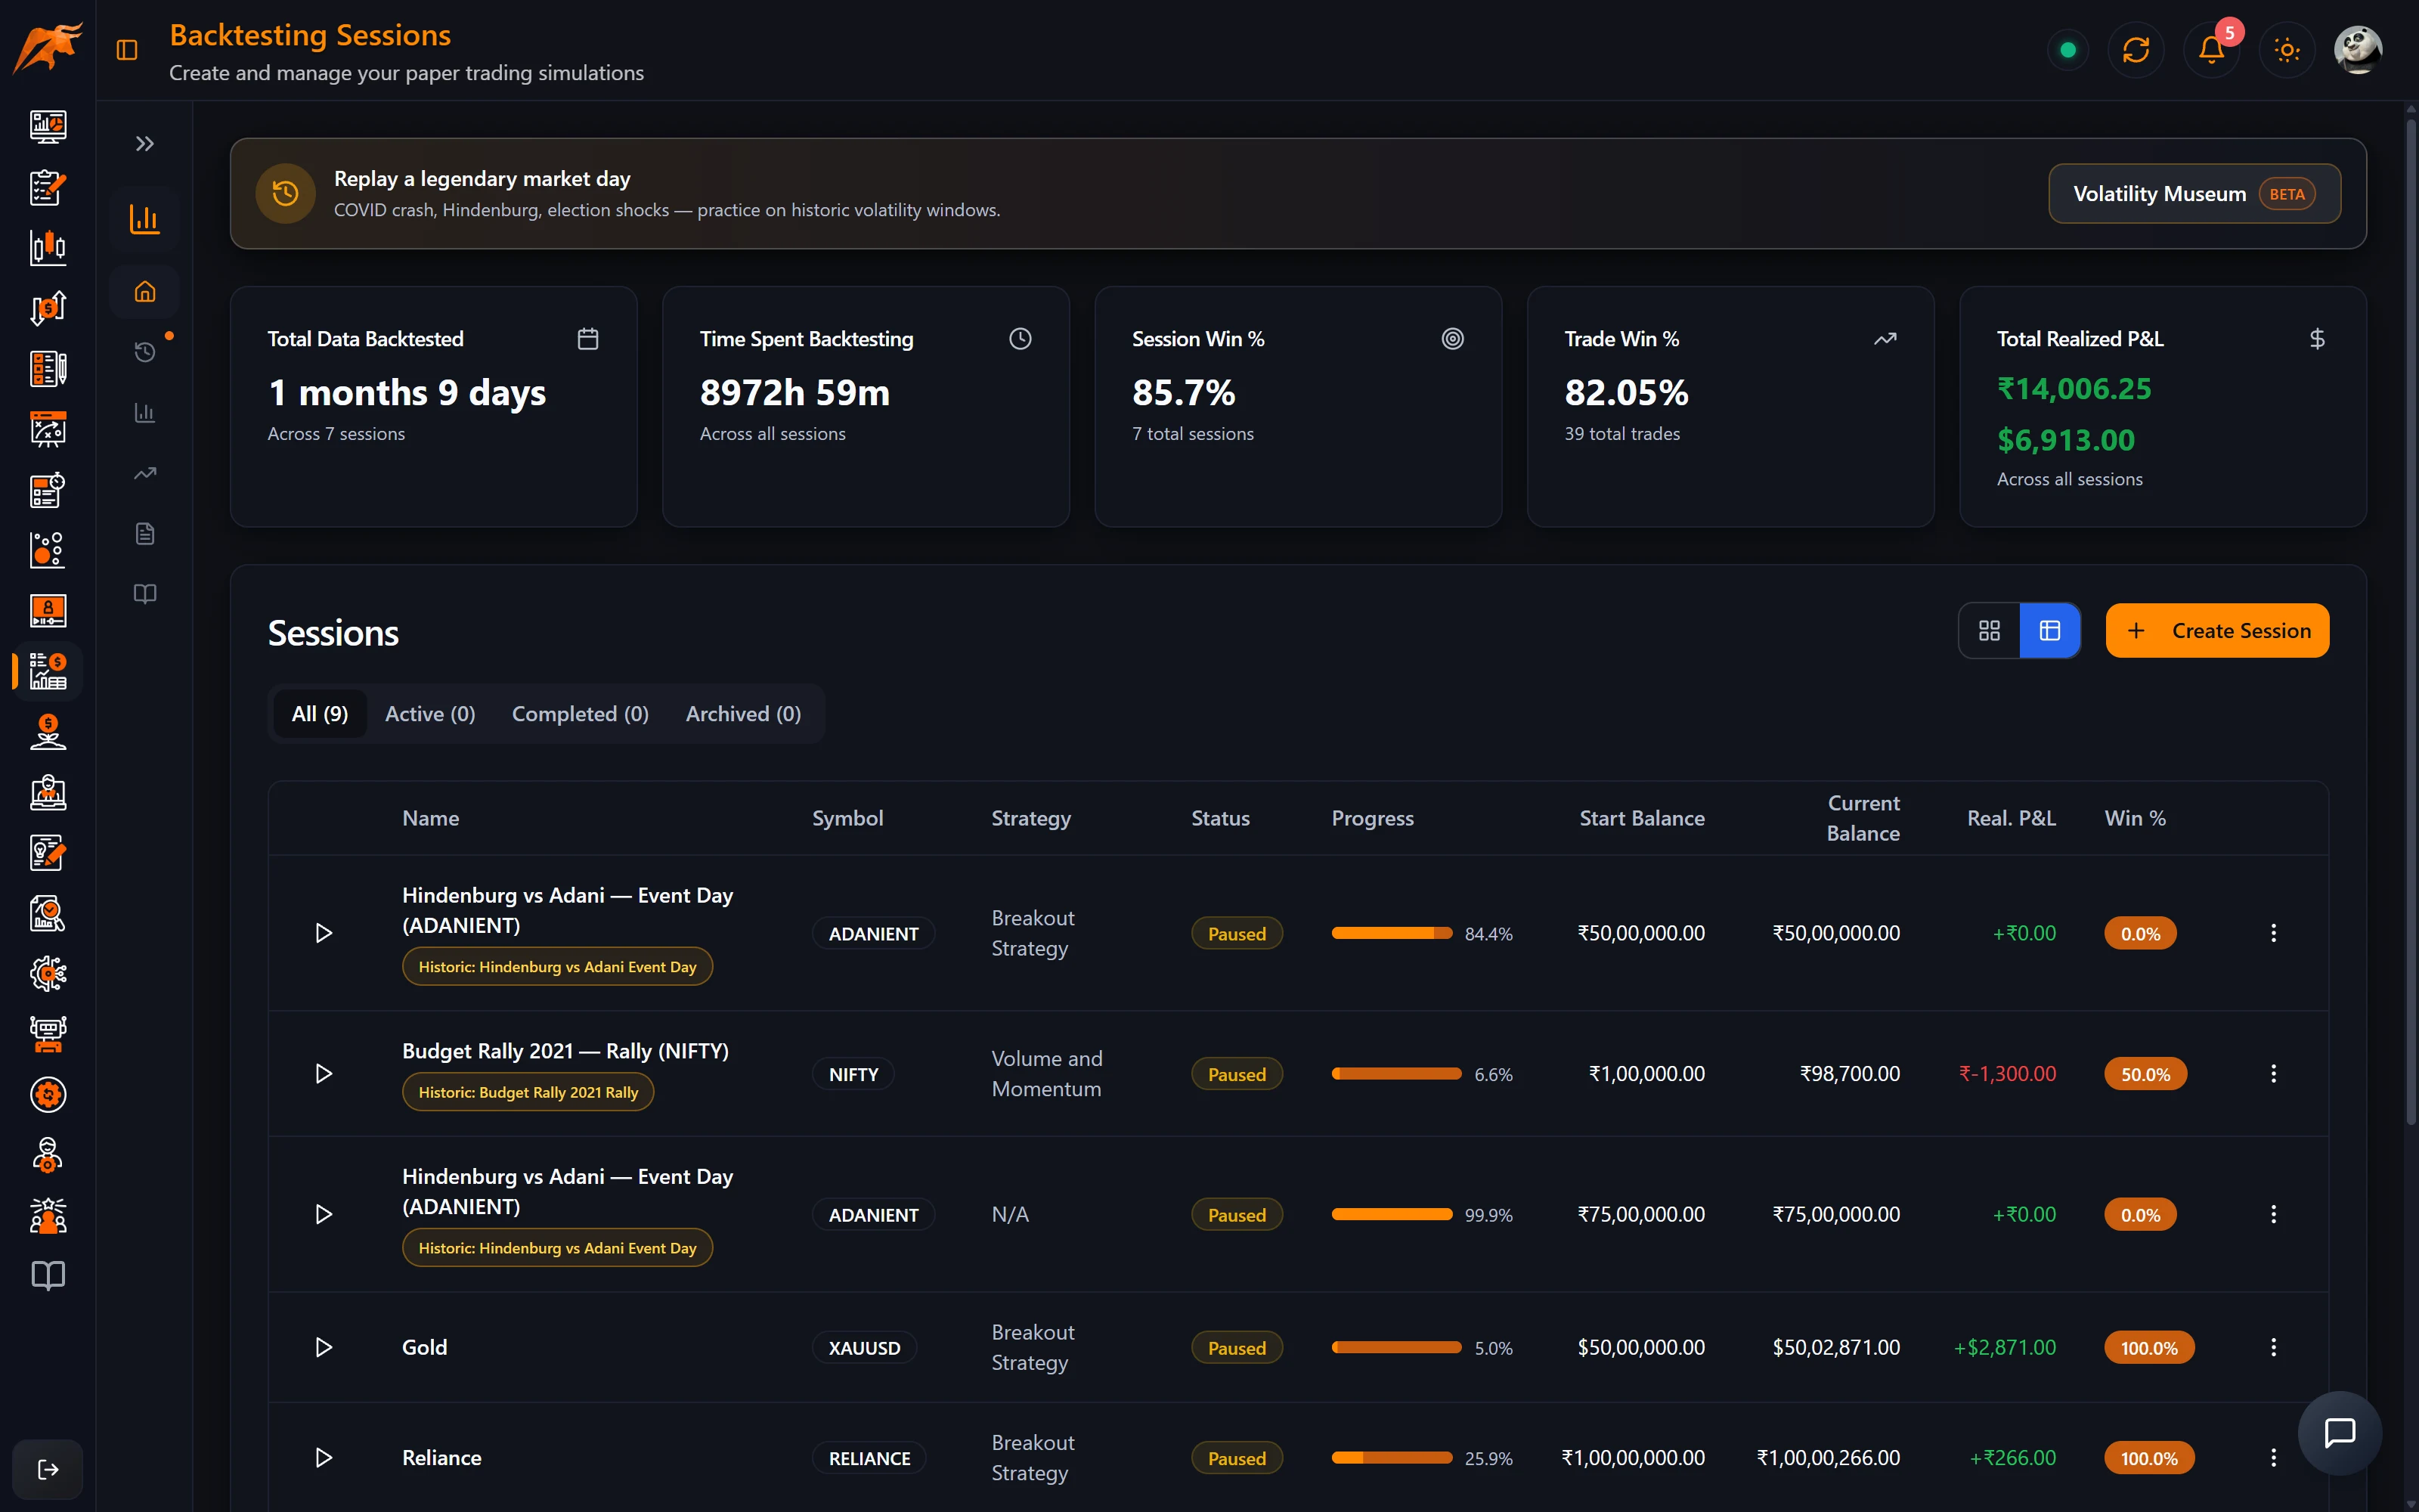
Task: Play the Reliance session
Action: click(323, 1458)
